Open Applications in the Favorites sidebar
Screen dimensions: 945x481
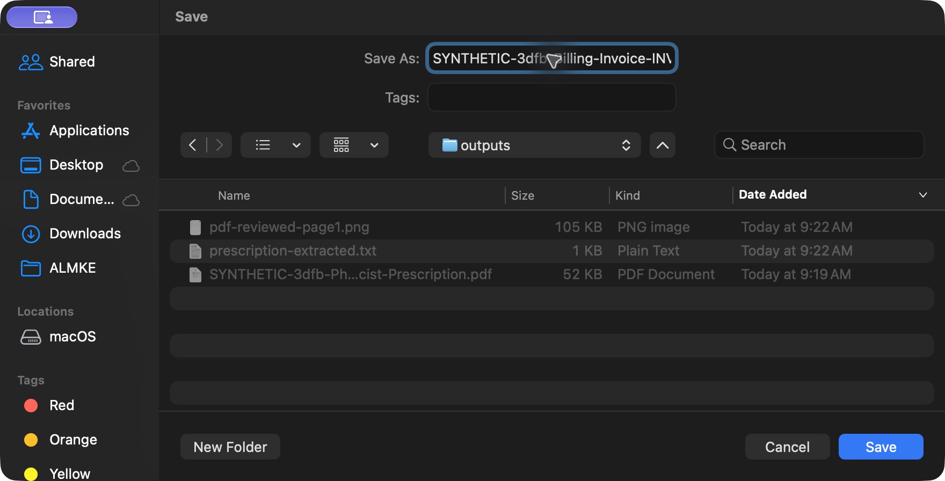pyautogui.click(x=74, y=130)
